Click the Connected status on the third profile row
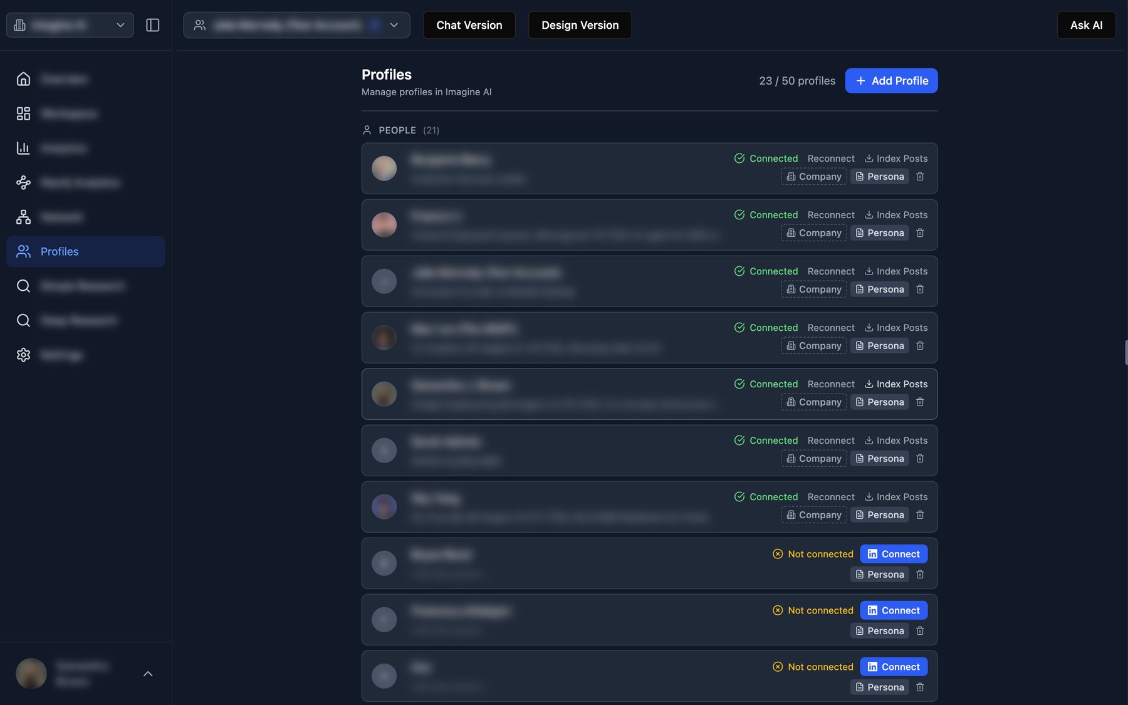Screen dimensions: 1128x705 point(766,271)
